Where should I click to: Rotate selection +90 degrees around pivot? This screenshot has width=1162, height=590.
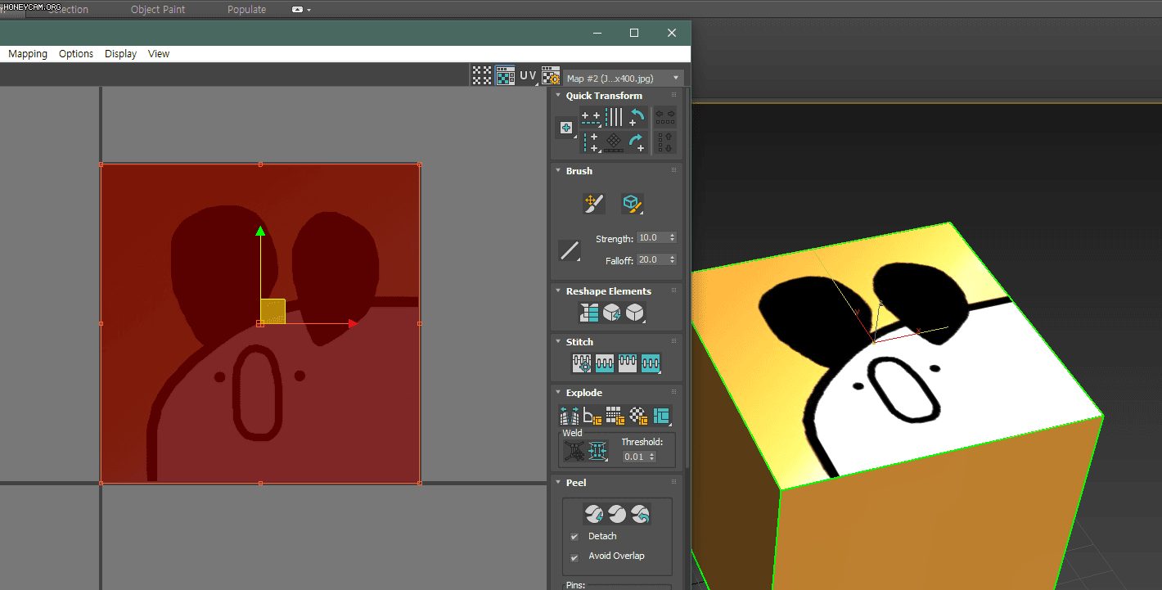[x=637, y=142]
